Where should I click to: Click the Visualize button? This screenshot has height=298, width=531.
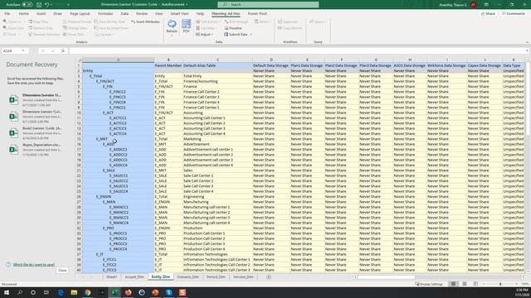[233, 28]
